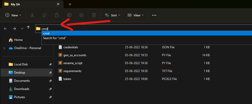
Task: Select the credentials JSON file
Action: (x=71, y=47)
